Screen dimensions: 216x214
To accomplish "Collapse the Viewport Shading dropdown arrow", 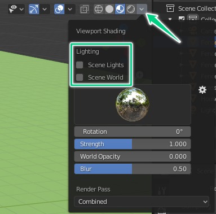I will tap(142, 9).
